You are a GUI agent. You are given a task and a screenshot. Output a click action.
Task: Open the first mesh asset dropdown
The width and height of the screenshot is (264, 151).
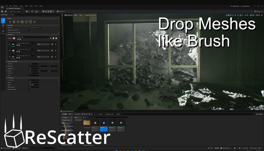26,43
